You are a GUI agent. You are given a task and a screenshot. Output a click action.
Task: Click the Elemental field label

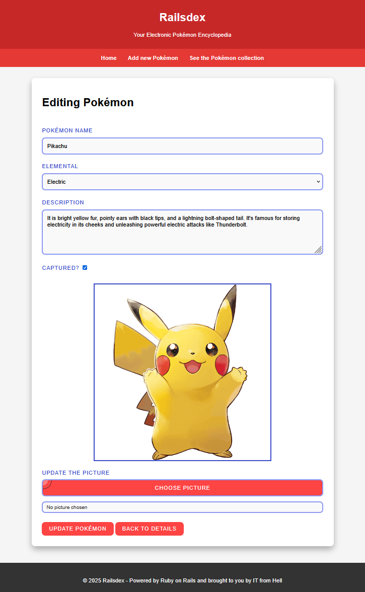pos(60,166)
